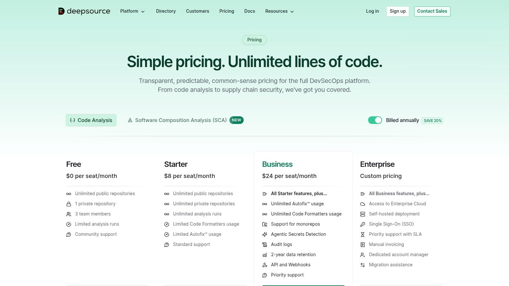Click the Single Sign-On key icon

(363, 224)
